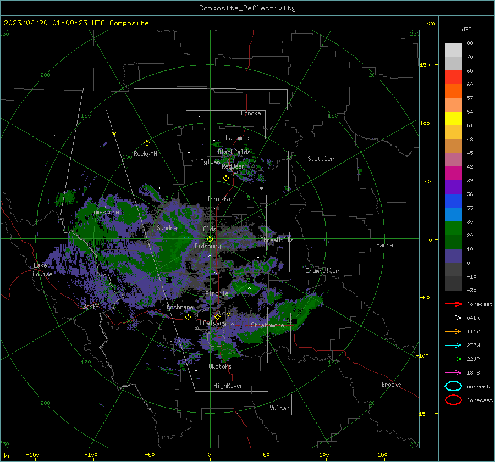Click the Hanna town label
The image size is (495, 462).
click(384, 245)
